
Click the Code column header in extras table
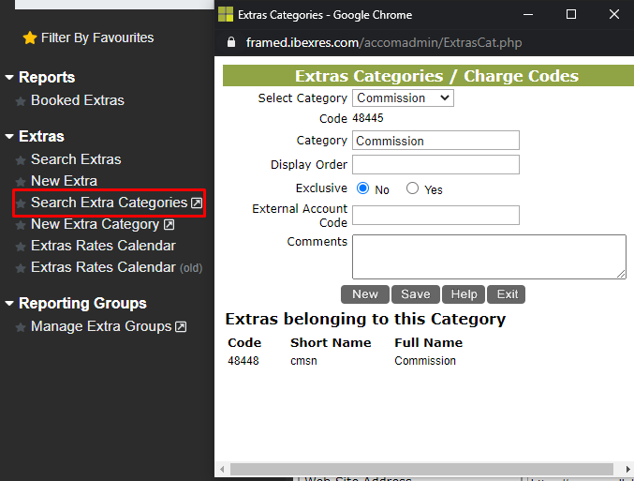pos(244,342)
